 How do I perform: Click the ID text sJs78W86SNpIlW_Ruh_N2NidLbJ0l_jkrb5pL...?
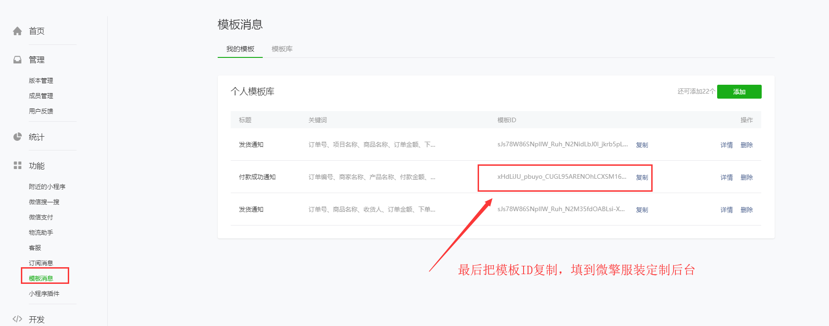pyautogui.click(x=563, y=144)
